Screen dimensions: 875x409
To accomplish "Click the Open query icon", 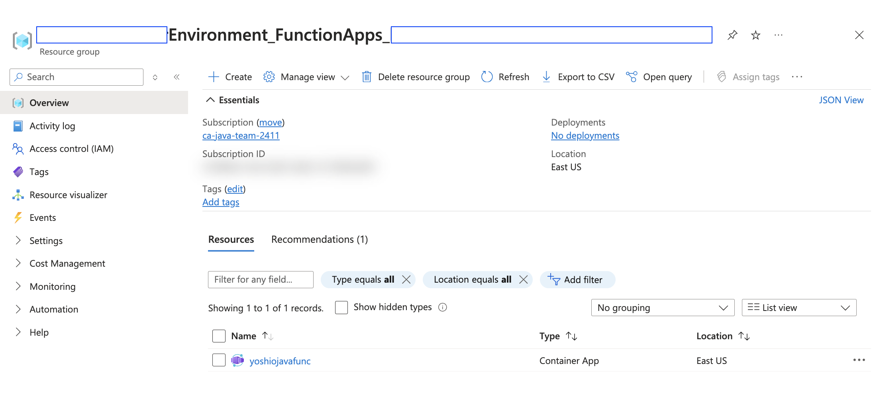I will pos(632,77).
